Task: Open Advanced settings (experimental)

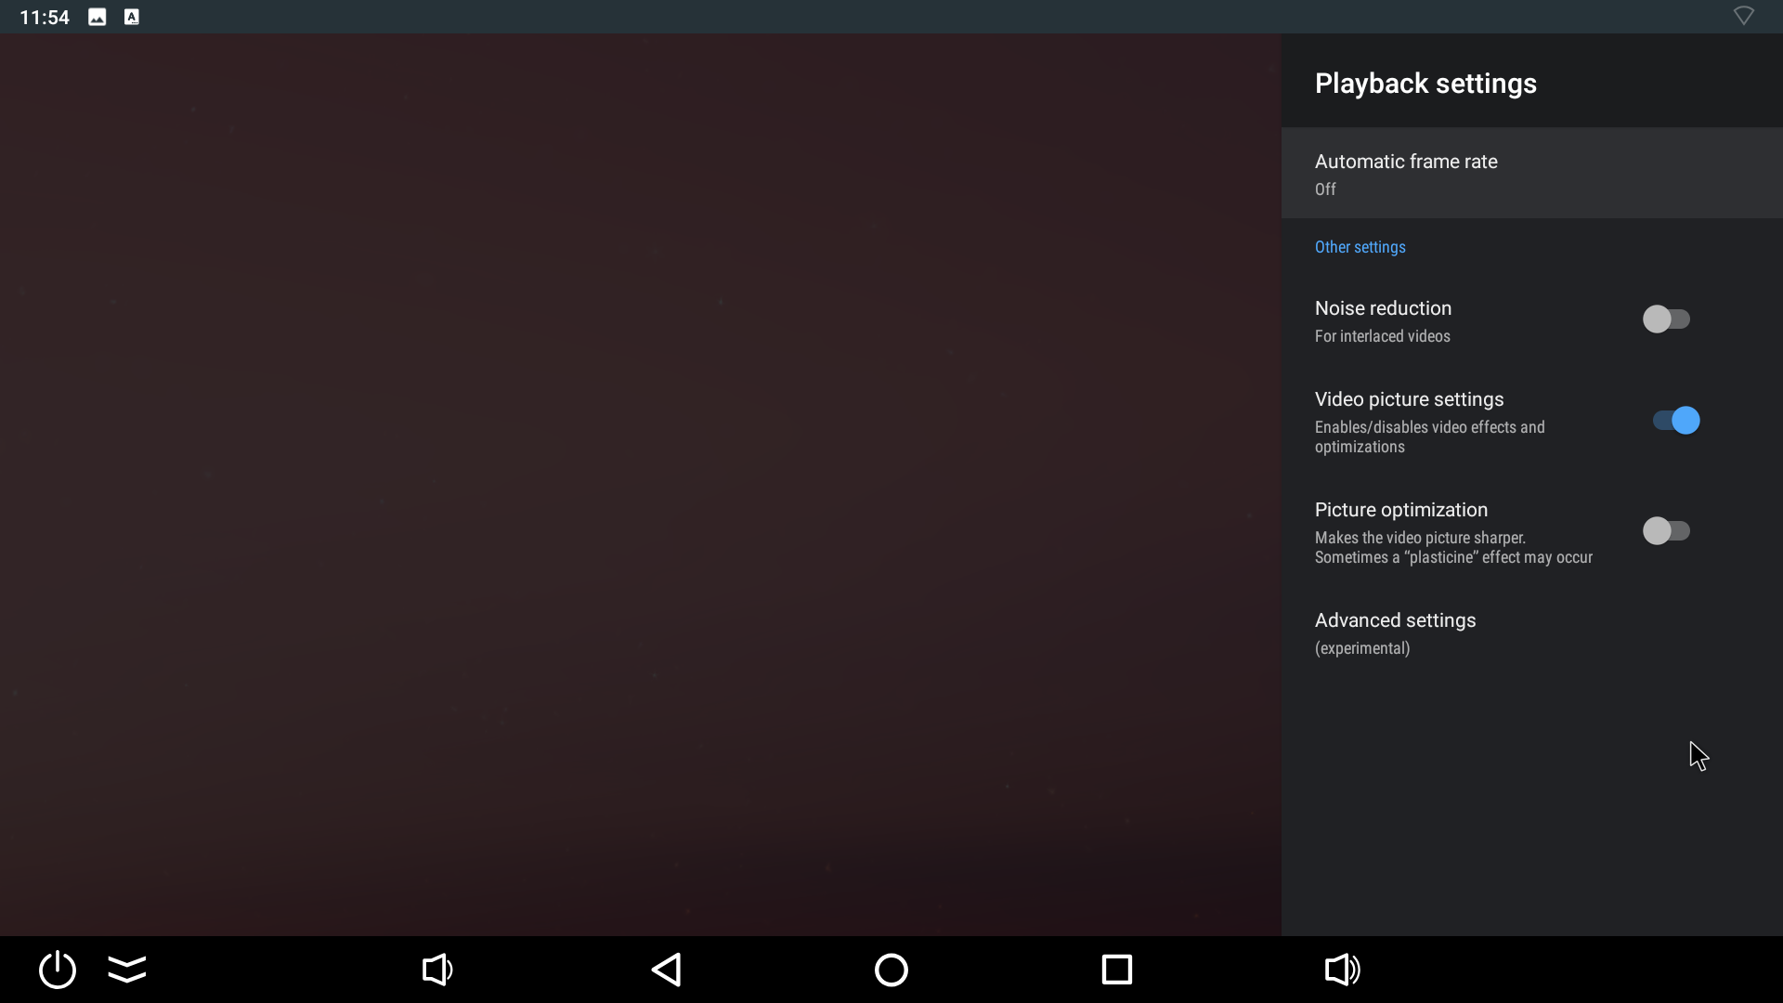Action: [x=1532, y=632]
